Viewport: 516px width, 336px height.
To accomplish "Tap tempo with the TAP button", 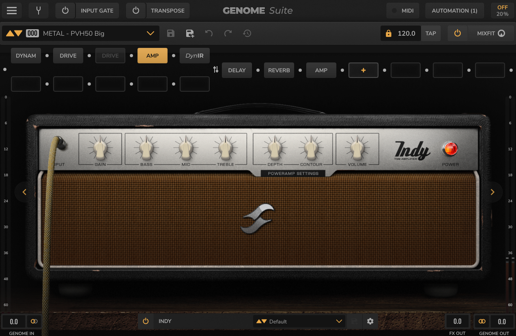I will click(431, 33).
